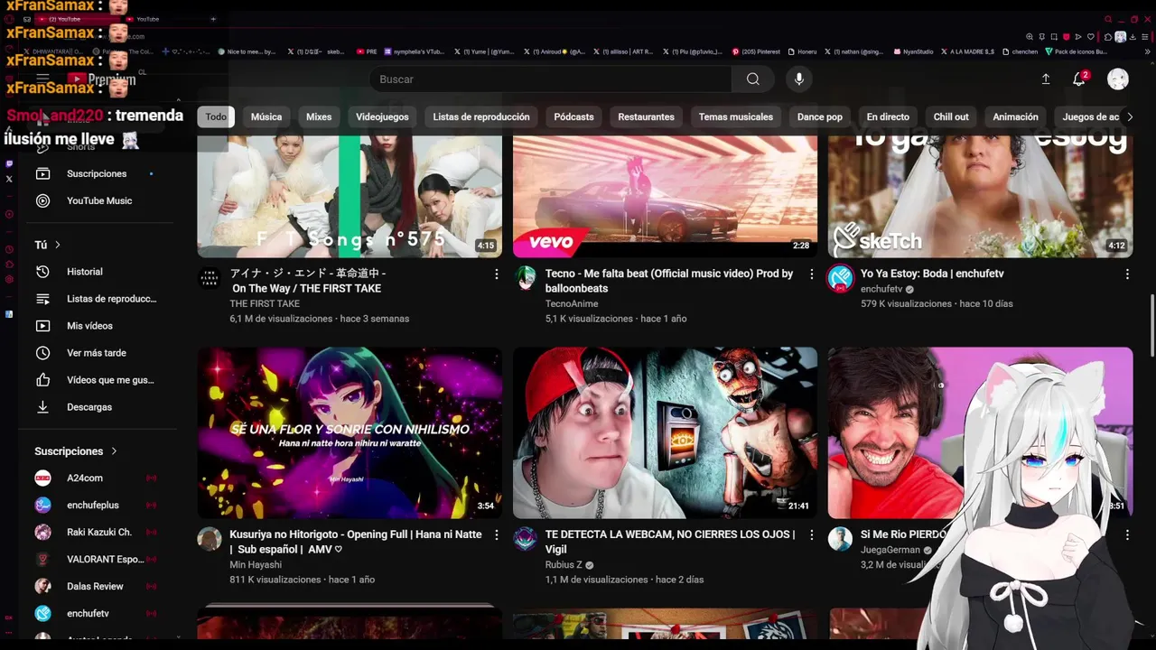Open Min Hayashi channel avatar
1156x650 pixels.
210,539
